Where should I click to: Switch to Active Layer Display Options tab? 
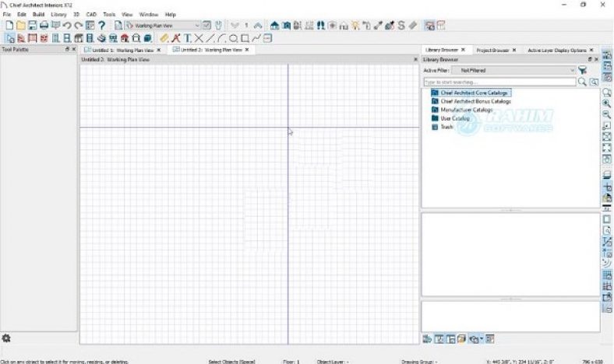coord(557,50)
